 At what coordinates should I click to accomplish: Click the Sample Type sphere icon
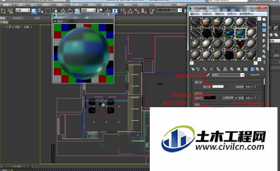(264, 20)
